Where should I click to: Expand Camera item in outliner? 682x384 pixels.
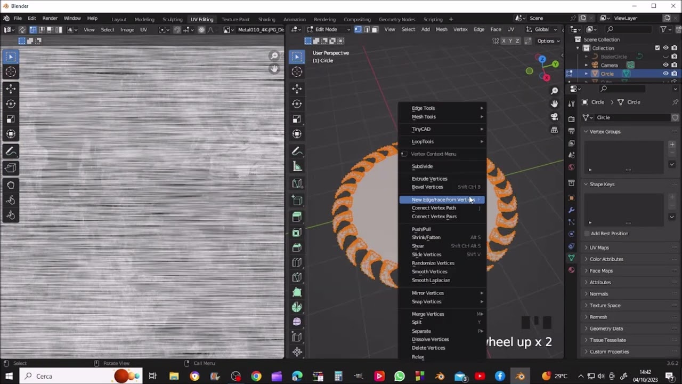click(586, 65)
